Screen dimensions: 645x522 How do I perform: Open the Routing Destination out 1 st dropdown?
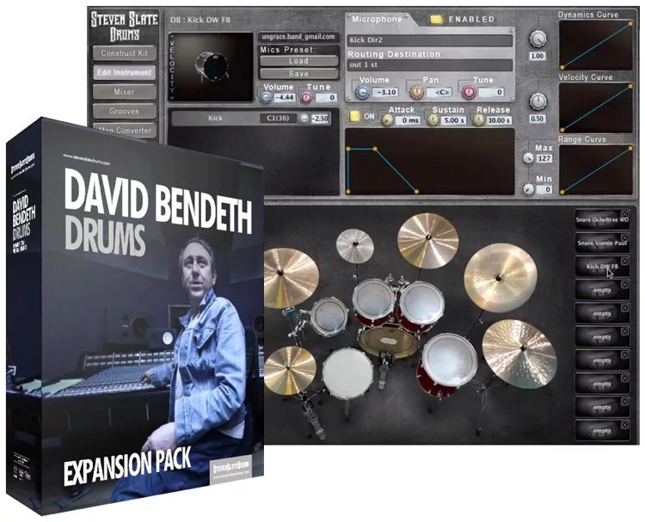(x=430, y=65)
